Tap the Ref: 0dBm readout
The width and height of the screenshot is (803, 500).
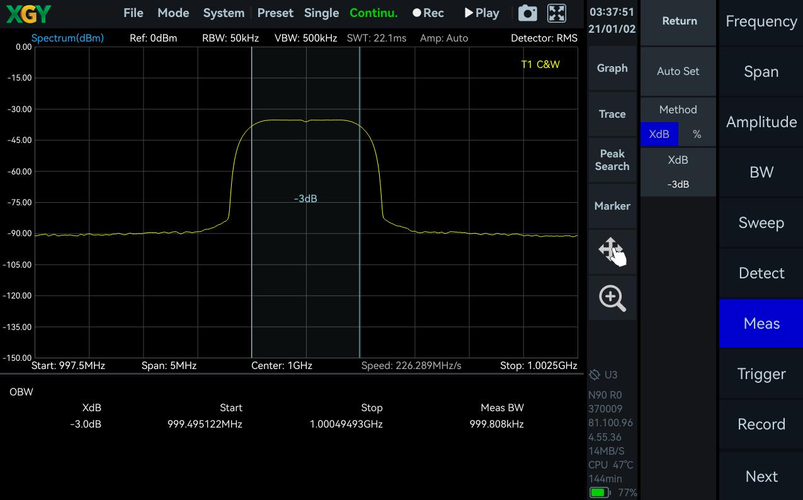coord(153,38)
